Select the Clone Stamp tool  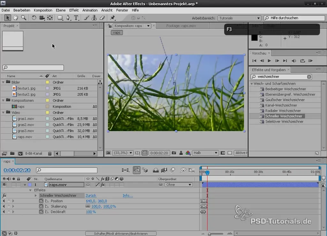[94, 18]
